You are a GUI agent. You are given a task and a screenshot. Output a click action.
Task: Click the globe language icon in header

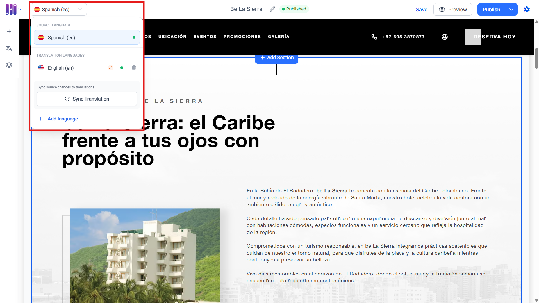click(444, 37)
